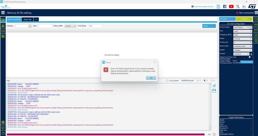This screenshot has height=136, width=258.
Task: Open the ST YouTube channel icon
Action: 231,6
